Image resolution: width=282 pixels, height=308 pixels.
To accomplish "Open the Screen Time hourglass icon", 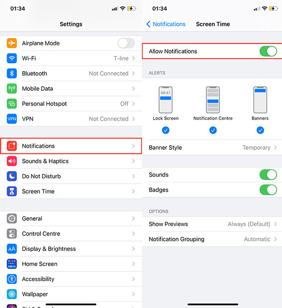I will click(x=12, y=191).
